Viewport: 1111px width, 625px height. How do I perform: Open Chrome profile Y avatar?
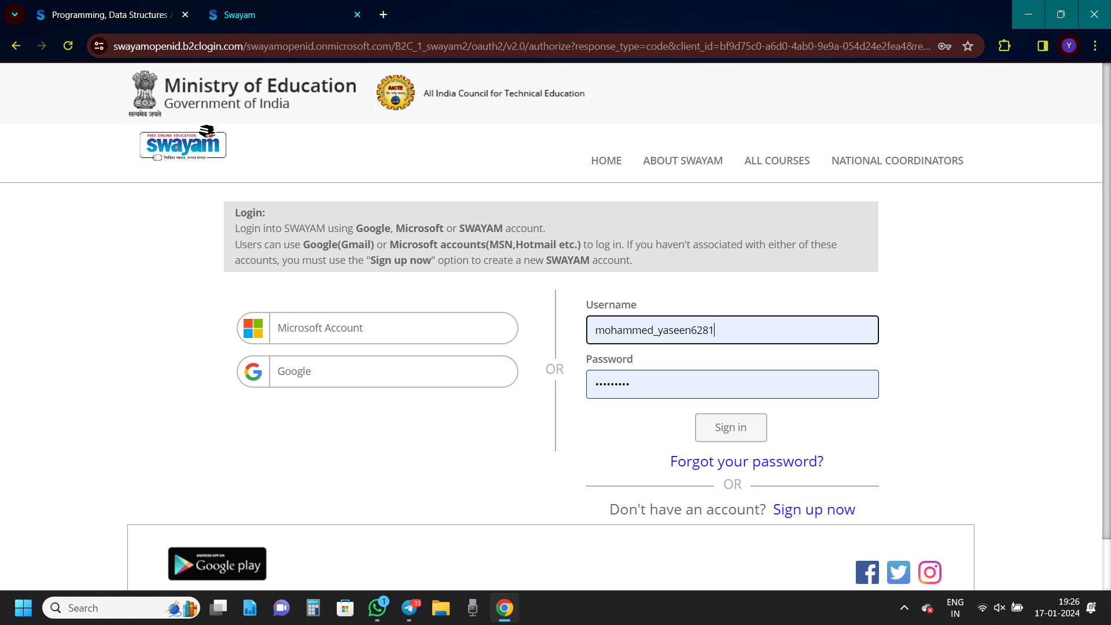[1069, 46]
